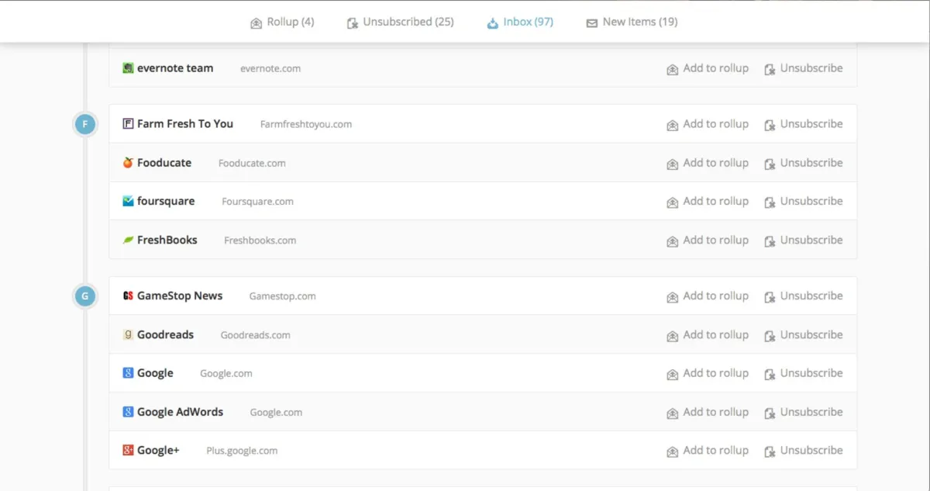This screenshot has height=491, width=930.
Task: Click the G letter section marker
Action: click(x=85, y=296)
